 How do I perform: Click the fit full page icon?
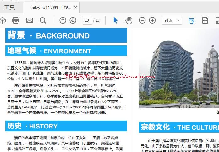[205, 20]
